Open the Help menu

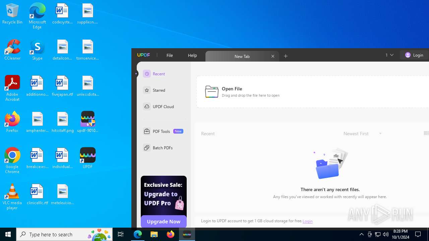192,56
